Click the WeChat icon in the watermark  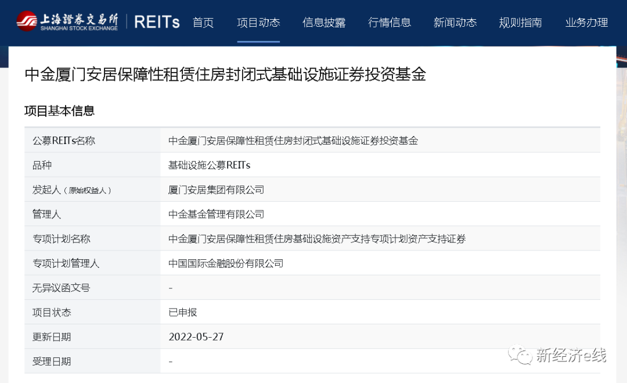click(x=520, y=354)
